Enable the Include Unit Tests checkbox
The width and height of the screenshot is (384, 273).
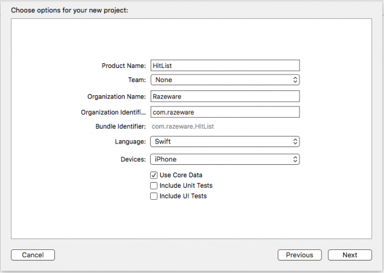[x=154, y=186]
